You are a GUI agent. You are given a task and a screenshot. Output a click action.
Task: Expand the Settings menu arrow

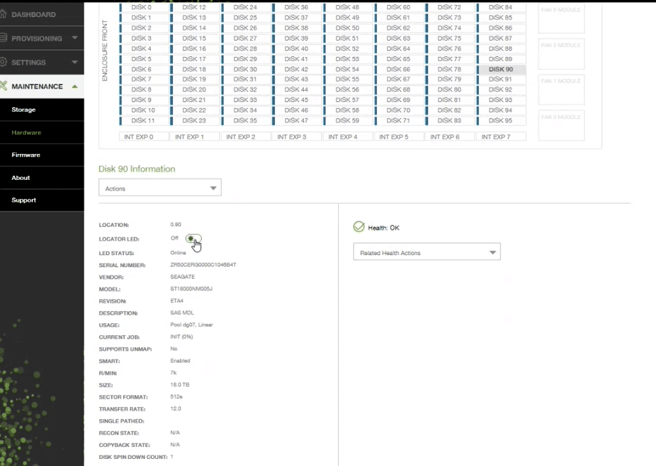[x=75, y=62]
